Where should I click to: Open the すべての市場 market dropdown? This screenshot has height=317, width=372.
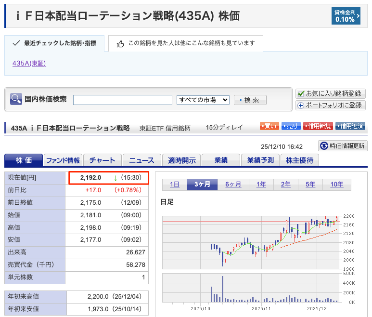coord(203,100)
